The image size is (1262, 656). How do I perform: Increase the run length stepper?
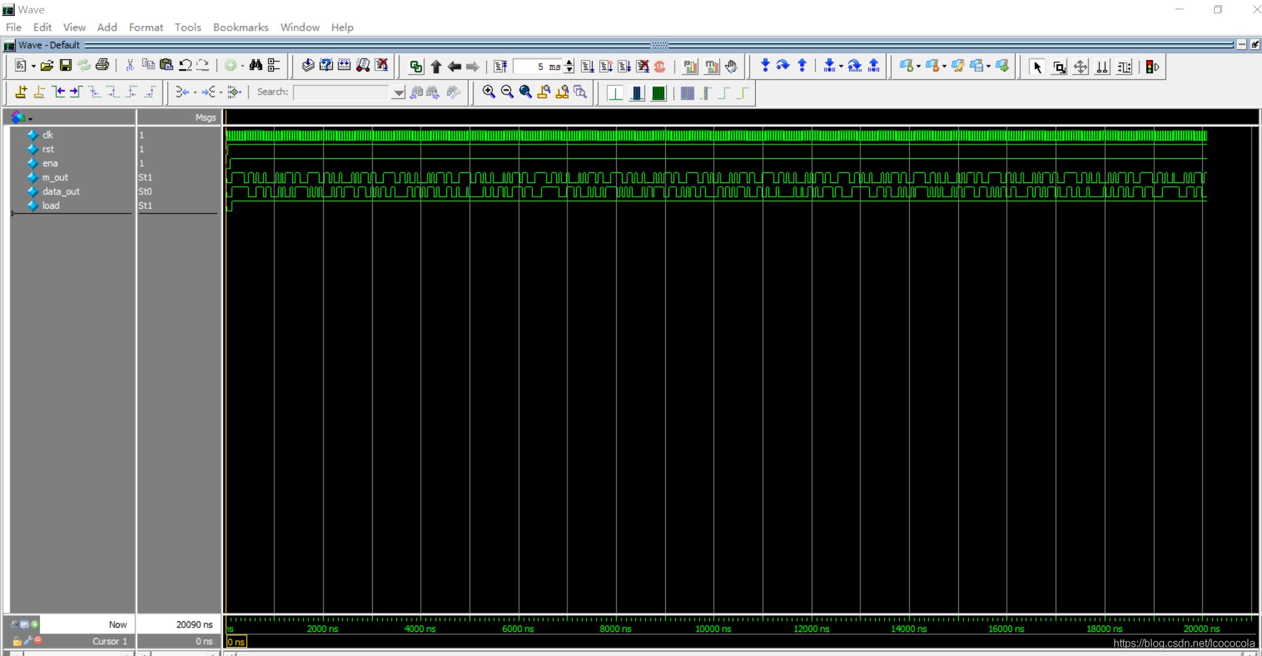[x=569, y=63]
